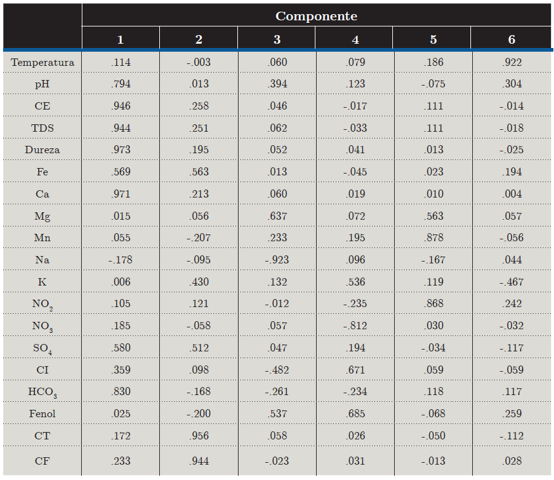Click the -.923 value in the Na row
The height and width of the screenshot is (480, 554).
tap(277, 260)
